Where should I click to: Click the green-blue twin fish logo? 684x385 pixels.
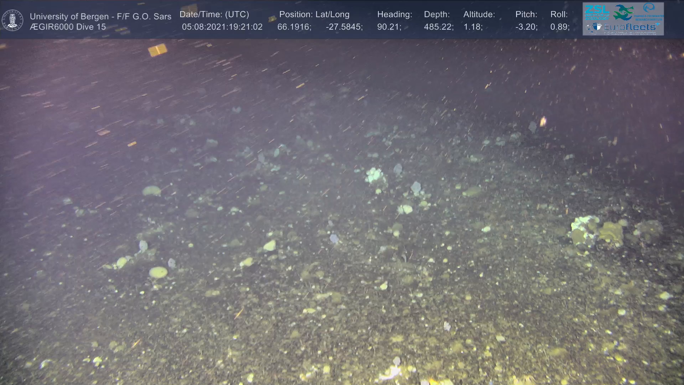click(x=623, y=12)
